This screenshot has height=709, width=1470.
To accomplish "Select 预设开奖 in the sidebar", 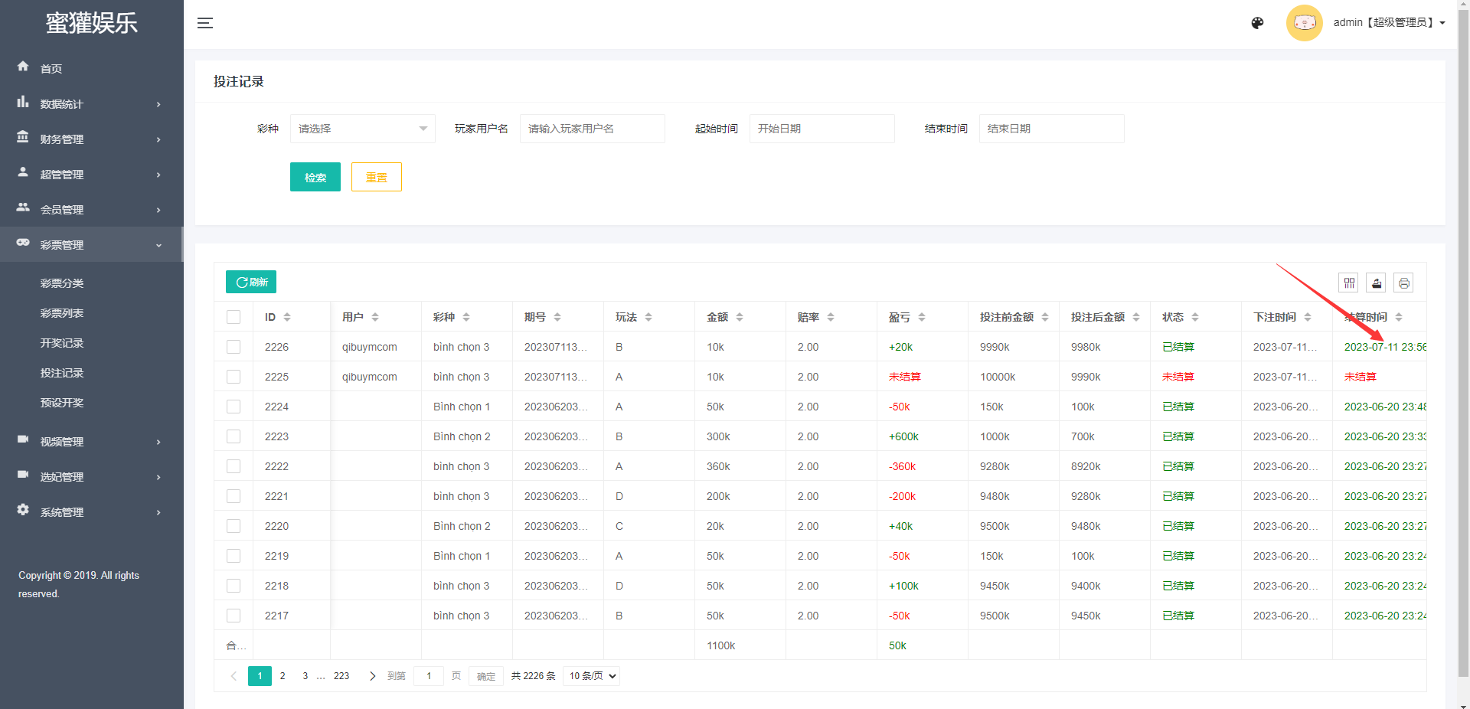I will coord(62,403).
